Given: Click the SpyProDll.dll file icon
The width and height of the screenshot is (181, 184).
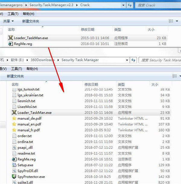Looking at the screenshot, I should [x=14, y=171].
